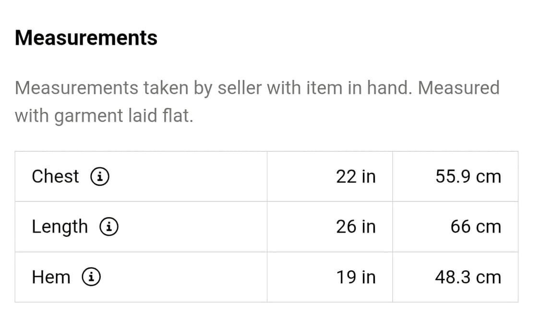Image resolution: width=540 pixels, height=332 pixels.
Task: Click the 19 in hem value
Action: [356, 277]
